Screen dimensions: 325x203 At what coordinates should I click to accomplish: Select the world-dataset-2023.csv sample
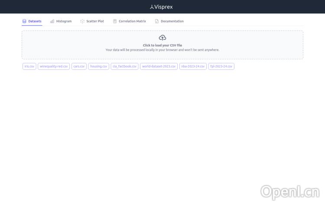pyautogui.click(x=159, y=66)
